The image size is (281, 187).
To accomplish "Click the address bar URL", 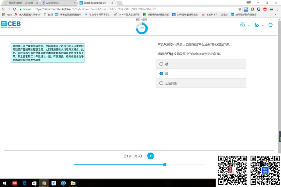I will [x=95, y=9].
